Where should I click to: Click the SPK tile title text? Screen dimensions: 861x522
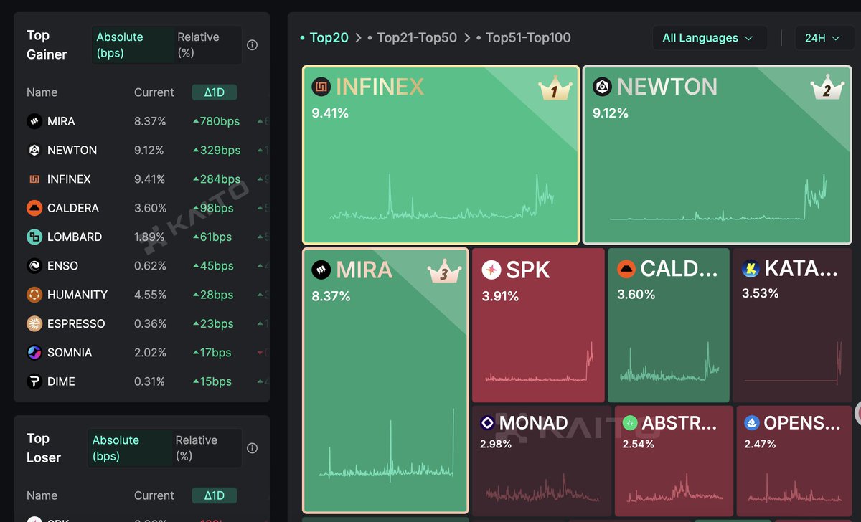(x=528, y=270)
